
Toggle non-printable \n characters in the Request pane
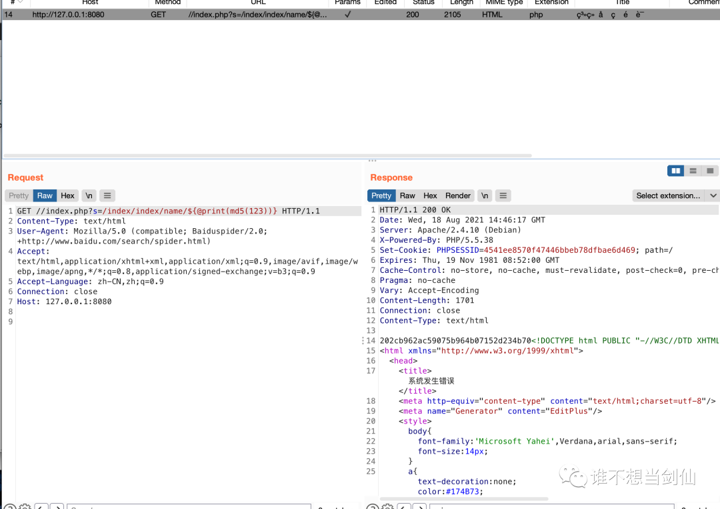pyautogui.click(x=89, y=195)
